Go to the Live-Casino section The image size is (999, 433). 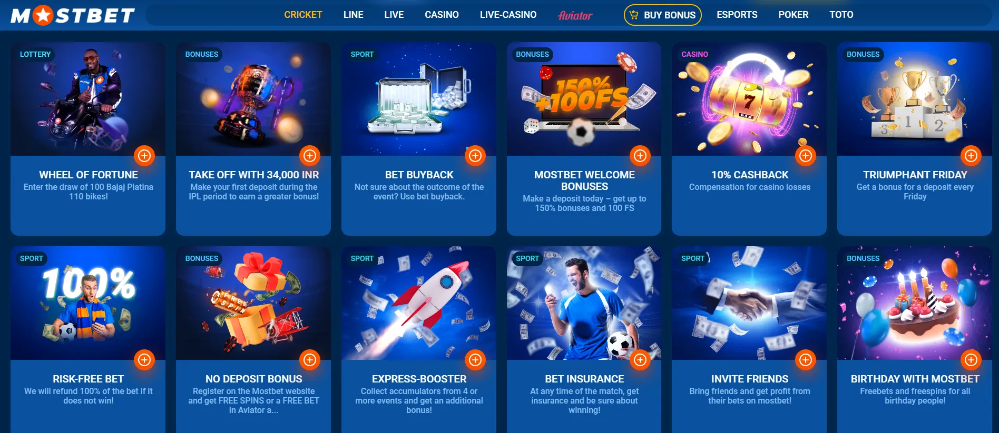[508, 15]
